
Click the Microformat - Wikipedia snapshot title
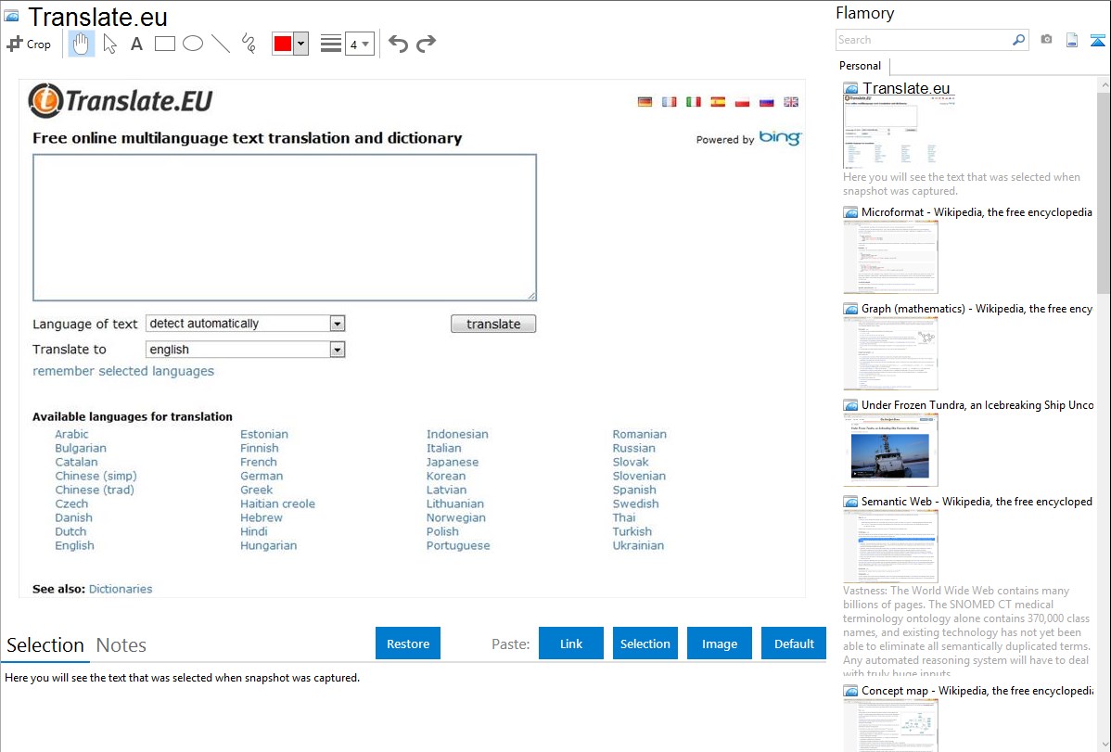point(977,212)
